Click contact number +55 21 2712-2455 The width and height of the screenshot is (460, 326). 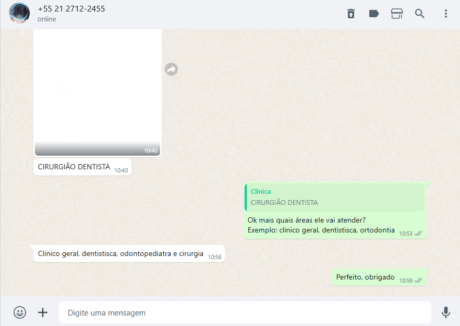click(x=71, y=9)
